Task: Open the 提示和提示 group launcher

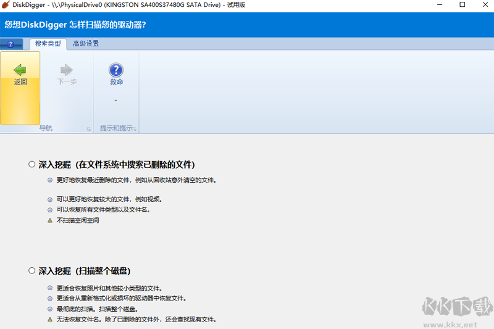Action: 135,129
